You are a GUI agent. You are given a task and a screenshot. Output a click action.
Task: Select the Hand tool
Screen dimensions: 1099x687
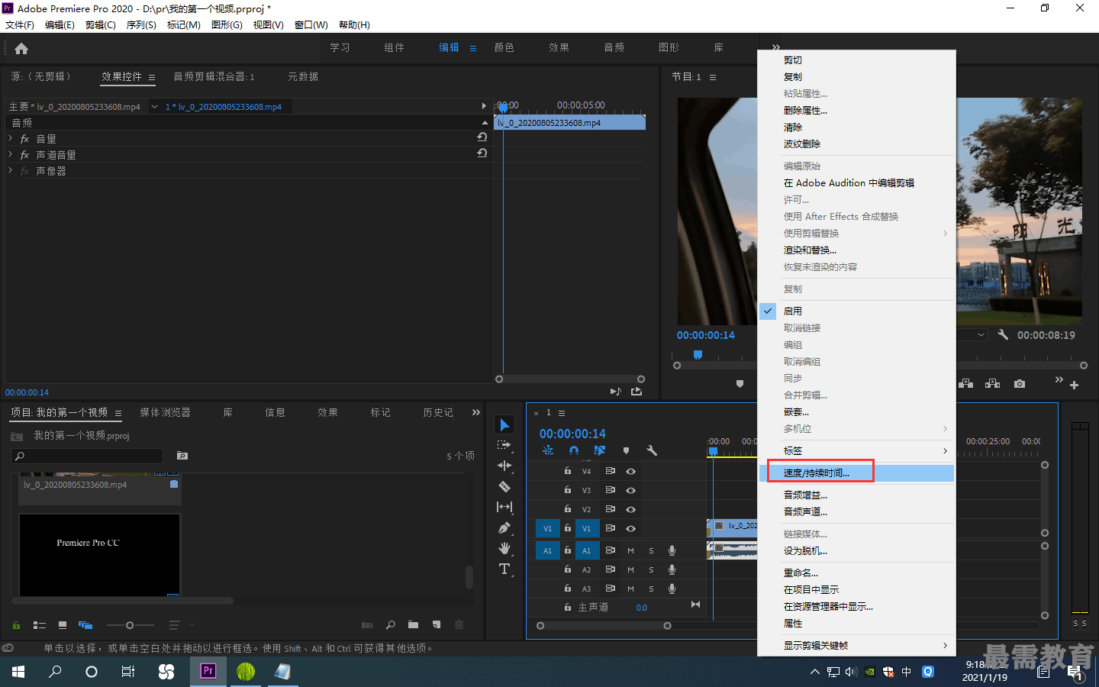pyautogui.click(x=504, y=548)
